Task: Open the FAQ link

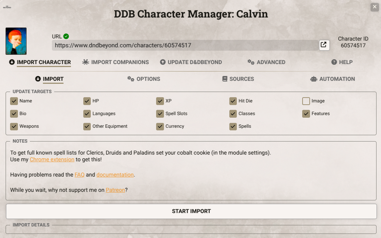Action: (80, 175)
